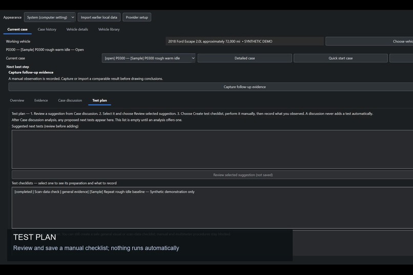Start a Quick start case

pyautogui.click(x=341, y=58)
